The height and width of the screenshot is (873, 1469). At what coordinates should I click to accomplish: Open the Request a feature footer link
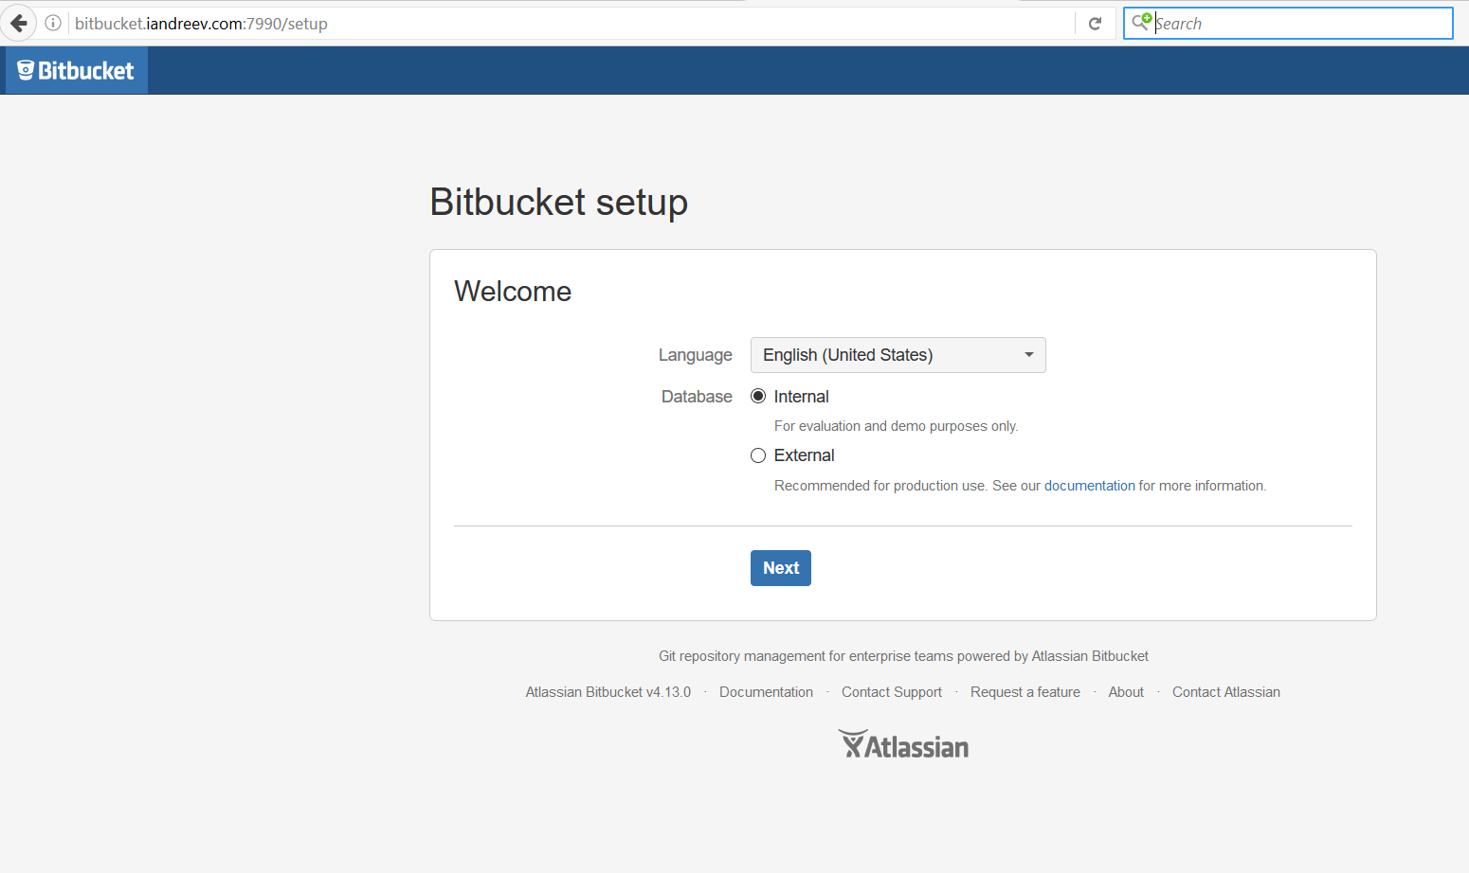click(1025, 692)
